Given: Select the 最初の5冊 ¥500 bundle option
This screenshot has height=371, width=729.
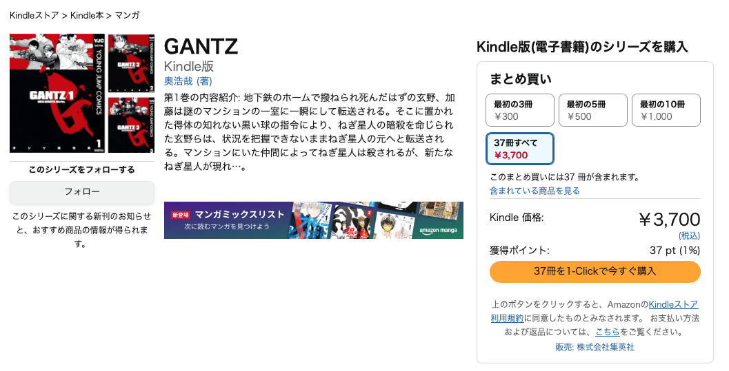Looking at the screenshot, I should pyautogui.click(x=592, y=110).
